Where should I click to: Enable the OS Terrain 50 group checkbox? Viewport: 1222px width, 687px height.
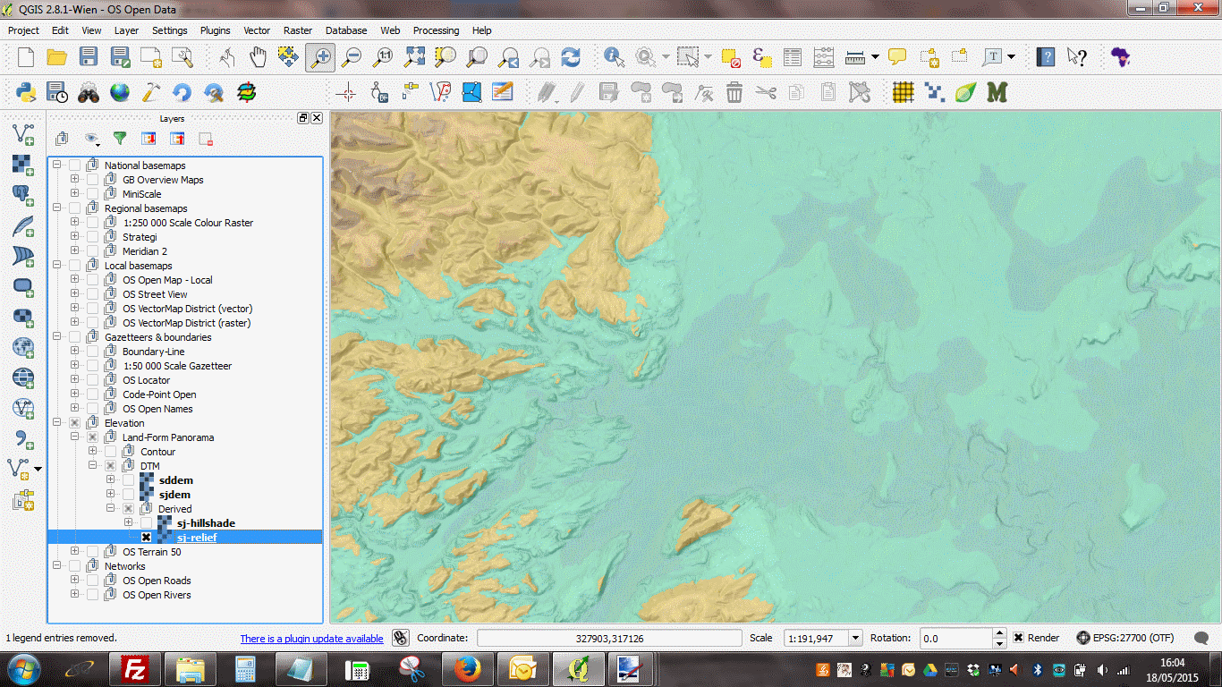point(92,552)
